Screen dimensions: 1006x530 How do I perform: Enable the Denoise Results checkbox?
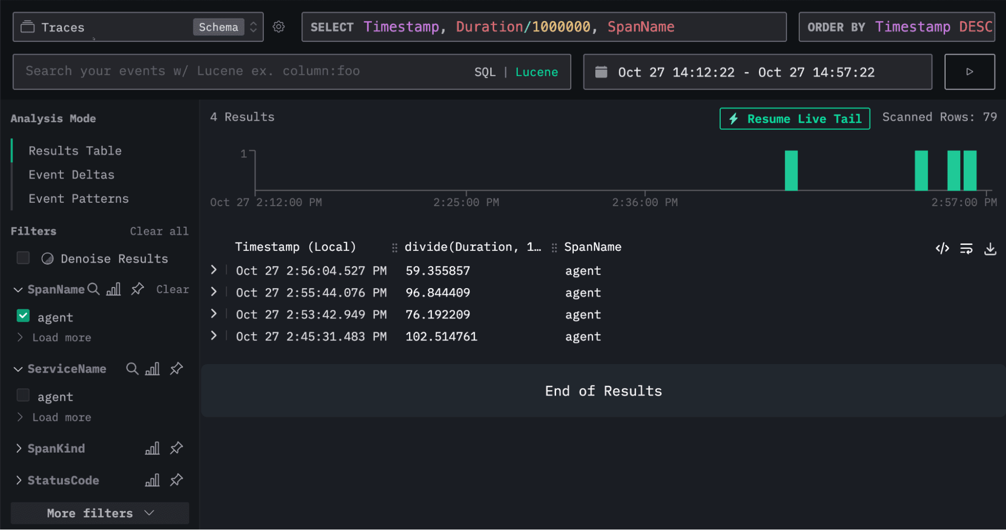(23, 258)
